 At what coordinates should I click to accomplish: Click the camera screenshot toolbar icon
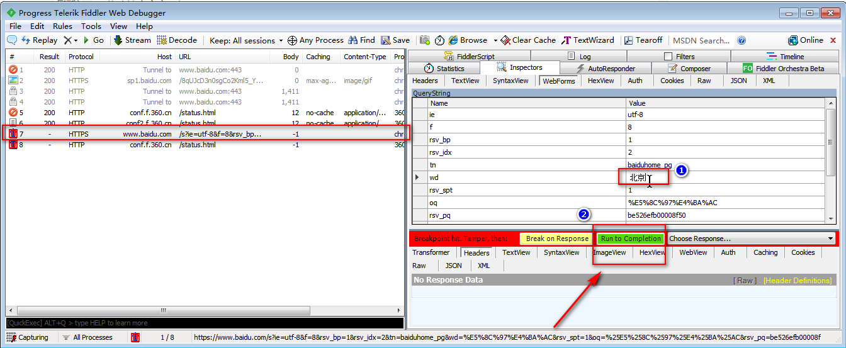tap(425, 40)
